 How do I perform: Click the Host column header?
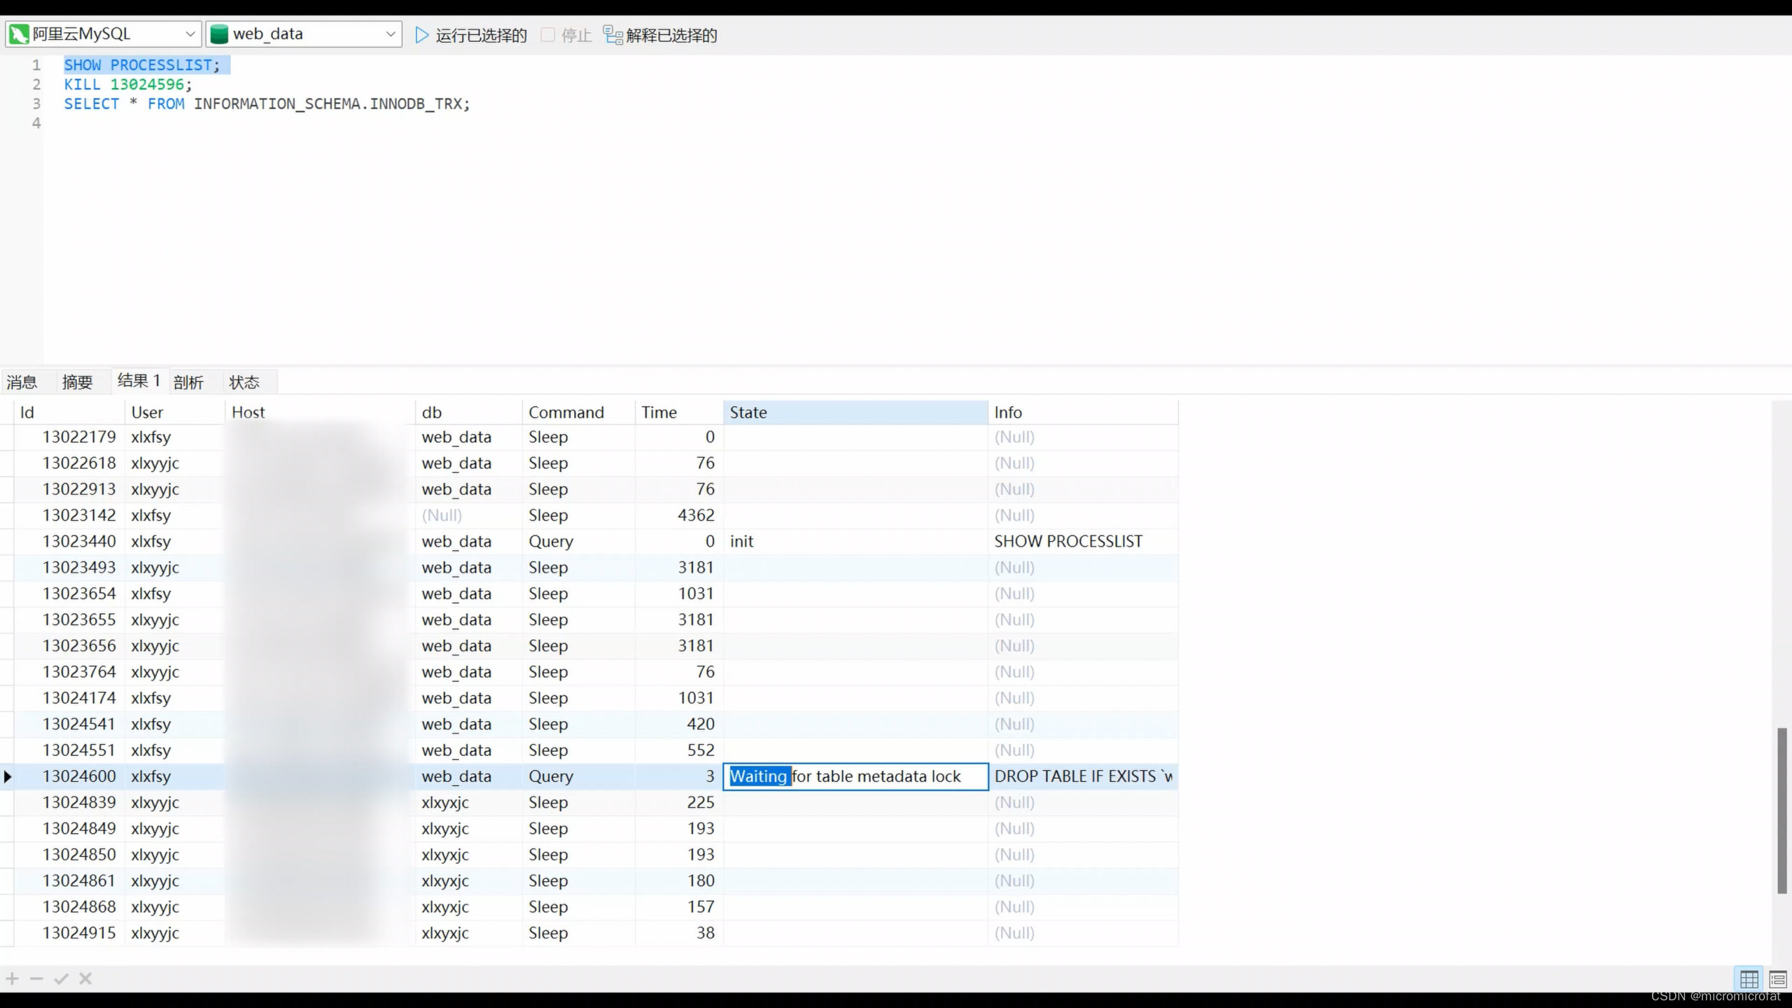tap(320, 412)
